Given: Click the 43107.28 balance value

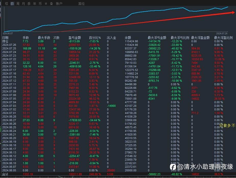Looking at the screenshot, I should (131, 106).
